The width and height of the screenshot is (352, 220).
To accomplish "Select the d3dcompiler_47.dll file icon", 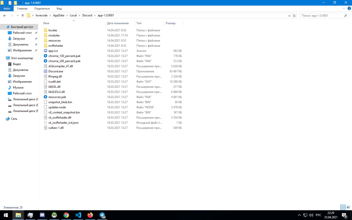I will pyautogui.click(x=46, y=66).
